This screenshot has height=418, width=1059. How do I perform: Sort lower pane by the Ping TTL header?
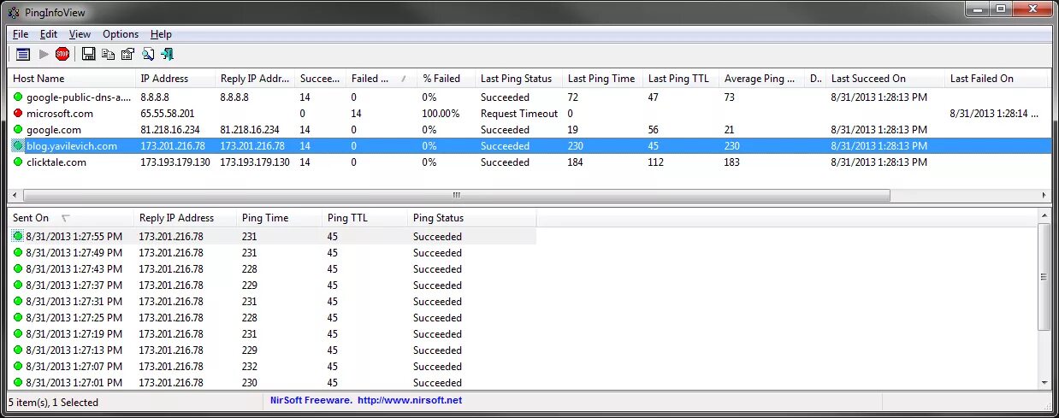click(365, 218)
